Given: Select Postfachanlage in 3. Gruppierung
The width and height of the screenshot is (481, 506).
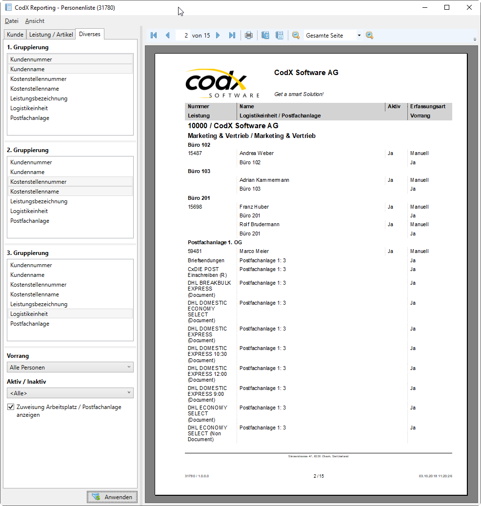Looking at the screenshot, I should [70, 324].
